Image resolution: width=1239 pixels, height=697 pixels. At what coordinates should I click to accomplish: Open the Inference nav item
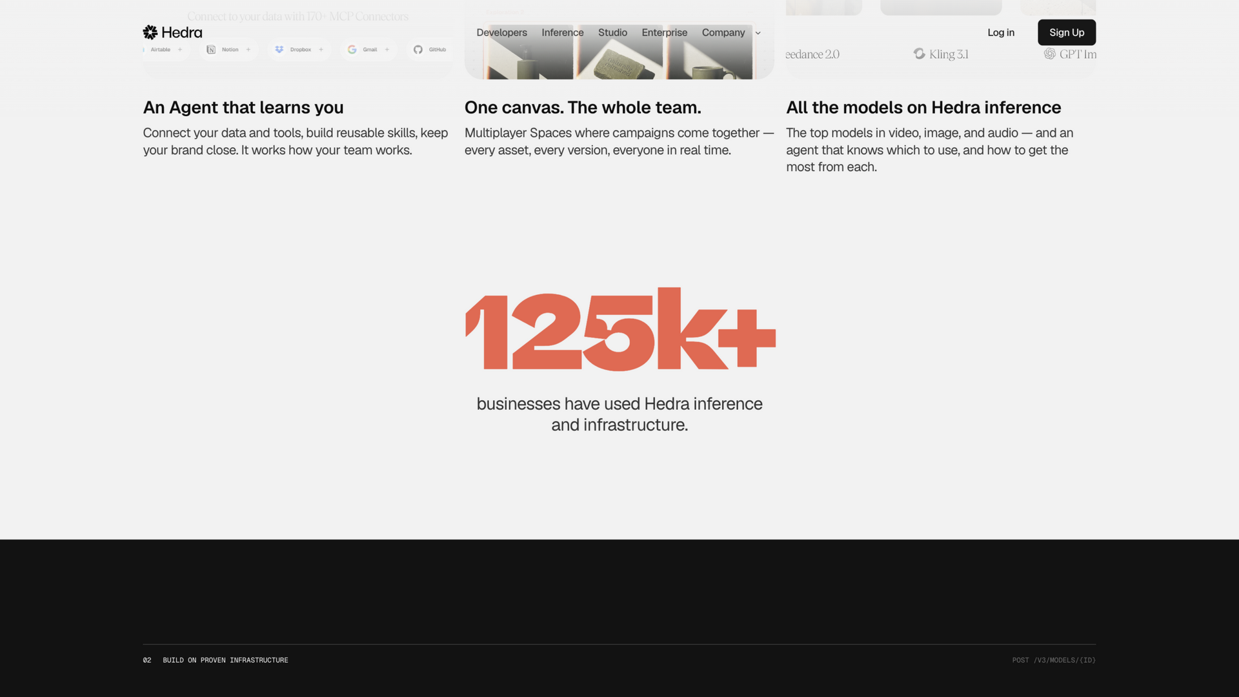tap(562, 32)
